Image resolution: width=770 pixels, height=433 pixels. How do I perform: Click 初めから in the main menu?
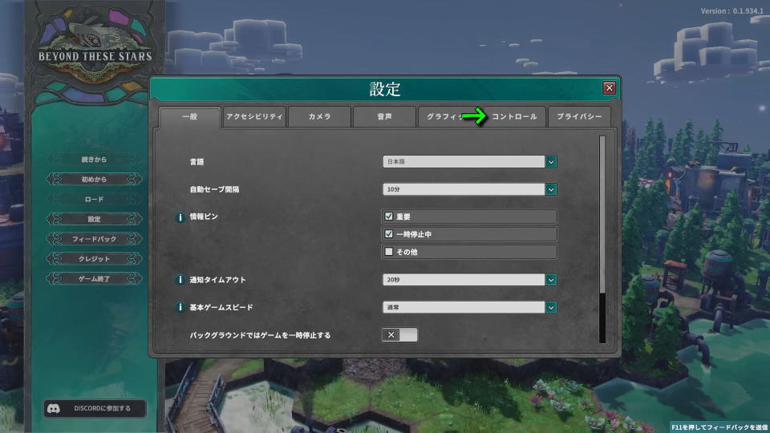click(94, 179)
